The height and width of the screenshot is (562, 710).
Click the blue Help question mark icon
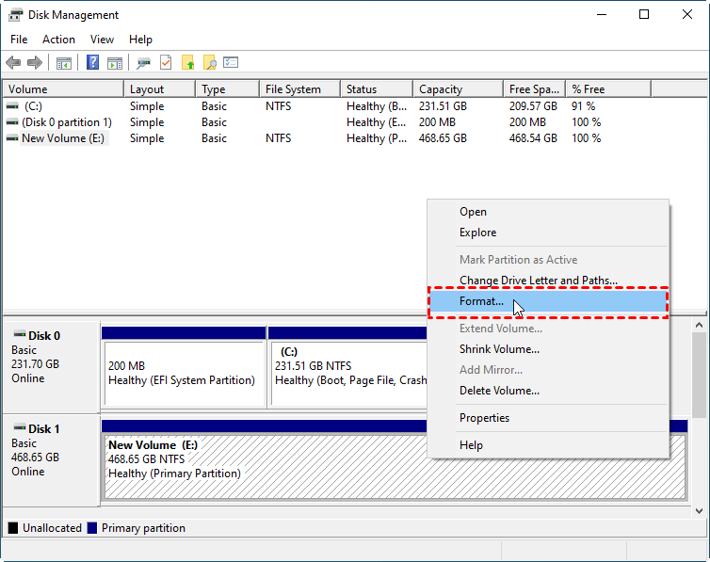point(93,63)
